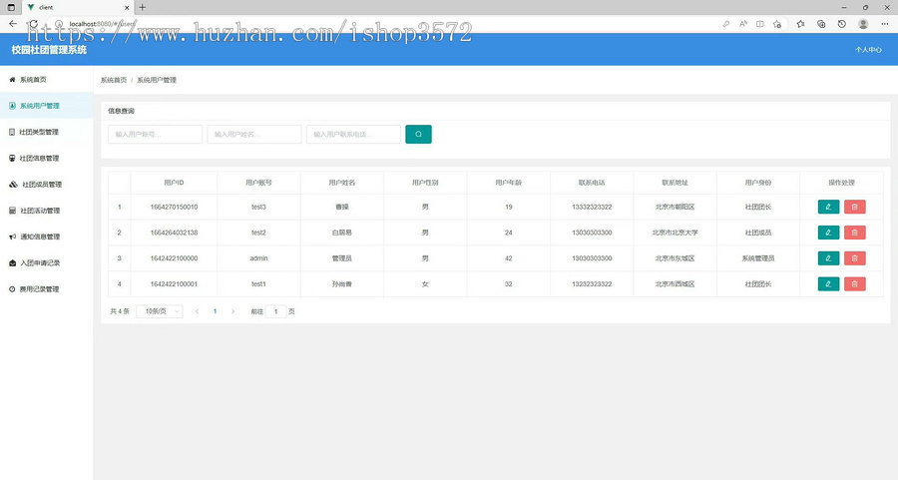Click the 用户ID column header

174,183
